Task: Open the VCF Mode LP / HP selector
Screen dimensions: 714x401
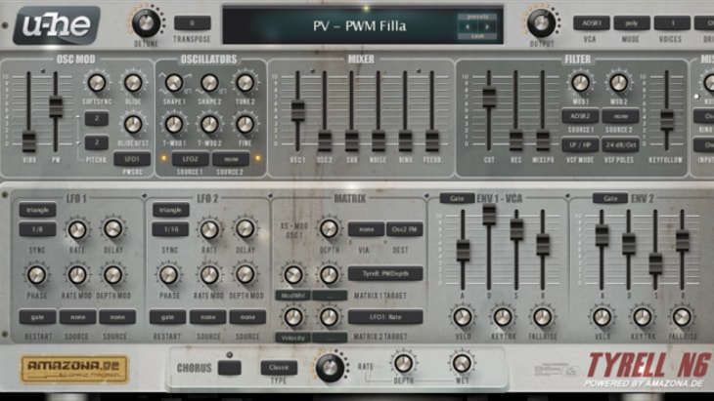Action: click(x=580, y=145)
